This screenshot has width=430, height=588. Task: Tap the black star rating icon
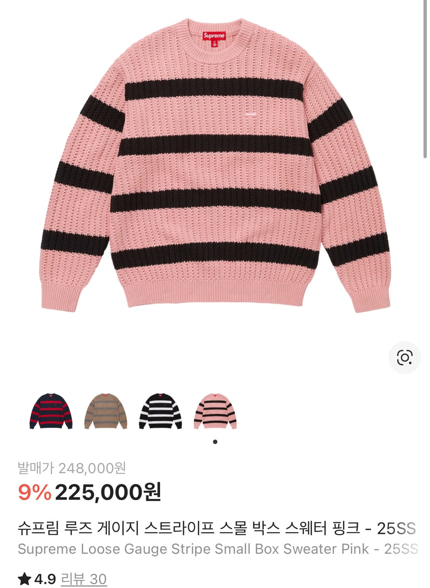coord(24,579)
